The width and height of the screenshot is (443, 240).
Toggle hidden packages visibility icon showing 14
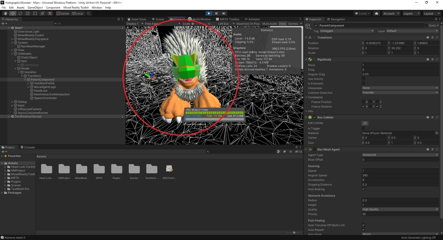click(x=298, y=152)
